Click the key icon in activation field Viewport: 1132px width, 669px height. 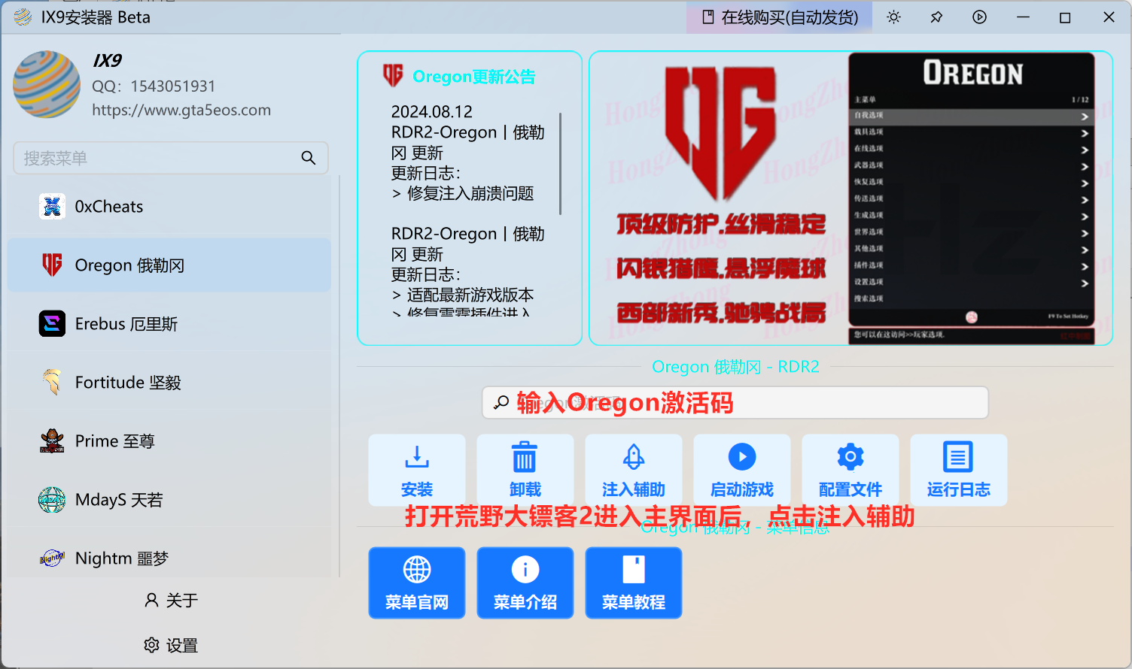point(501,403)
